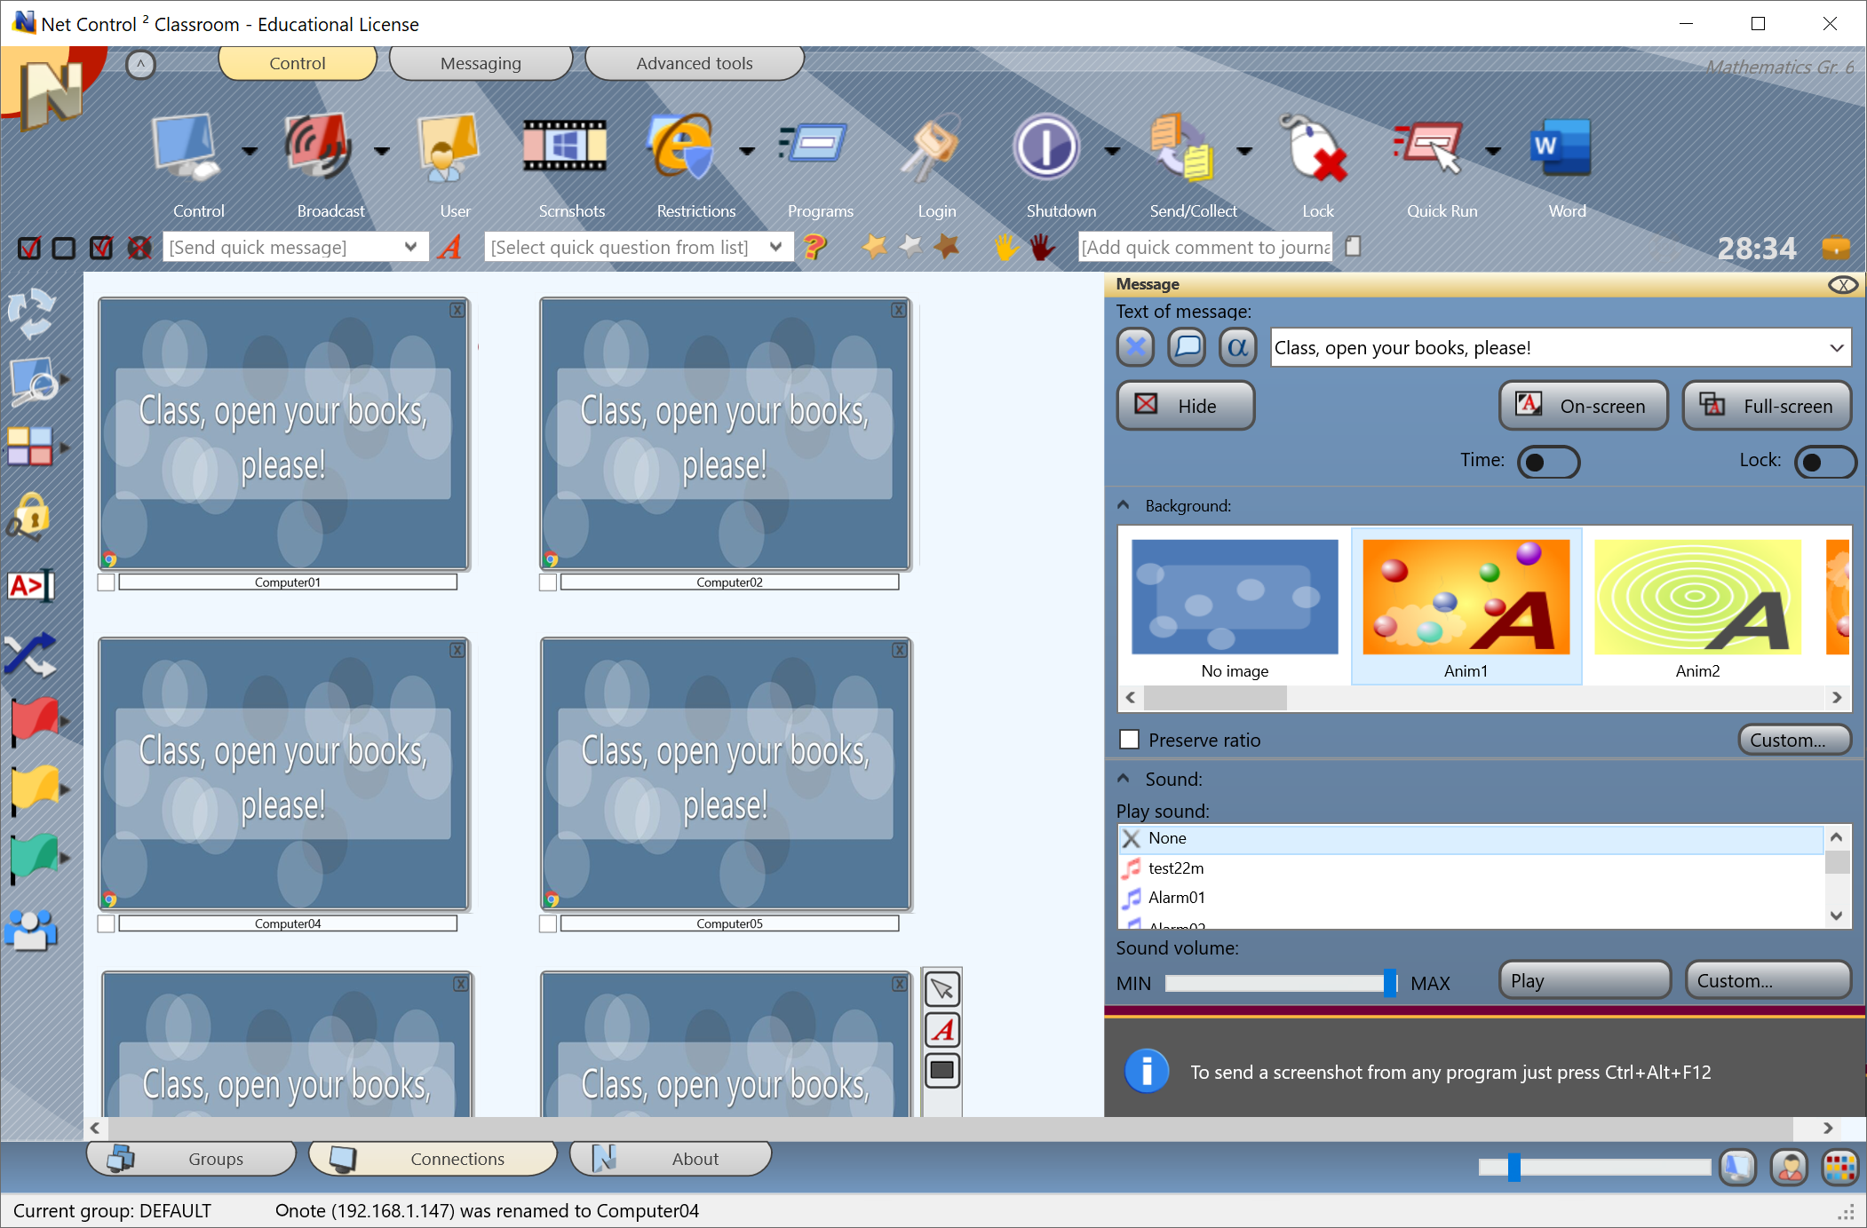Screen dimensions: 1867x1228
Task: Click the Login keys icon
Action: click(931, 147)
